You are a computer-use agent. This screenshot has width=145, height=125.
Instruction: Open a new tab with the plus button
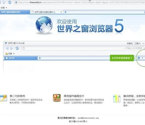(65, 12)
